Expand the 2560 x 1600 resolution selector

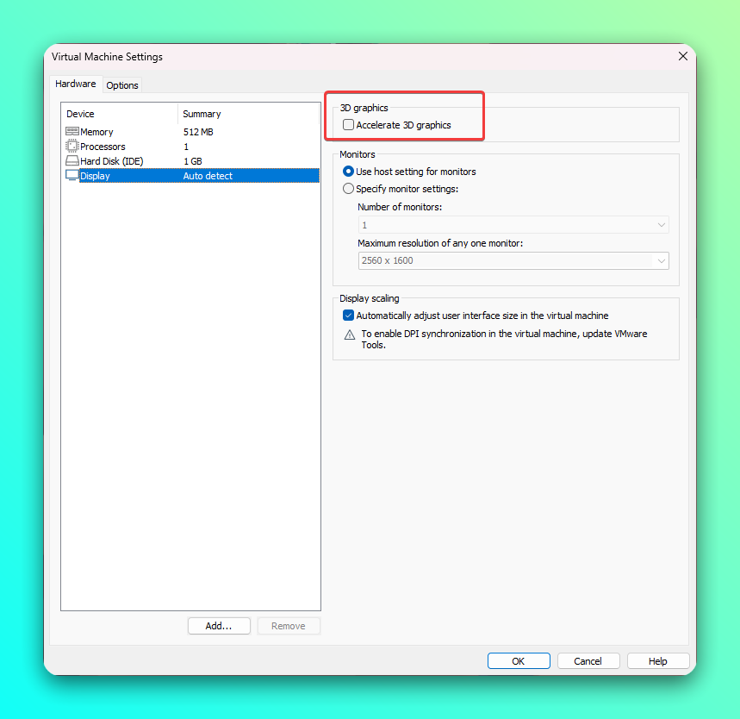662,260
